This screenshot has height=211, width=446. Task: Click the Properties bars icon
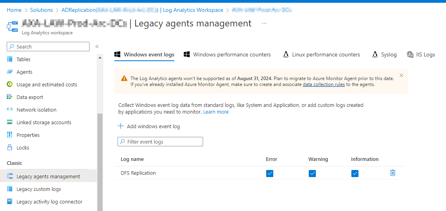click(x=10, y=135)
